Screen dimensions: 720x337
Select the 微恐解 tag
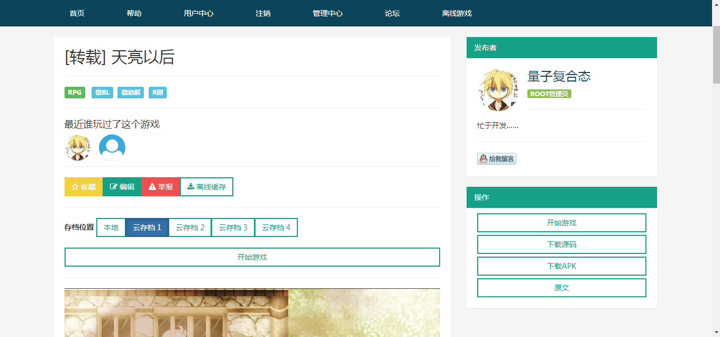pos(131,93)
